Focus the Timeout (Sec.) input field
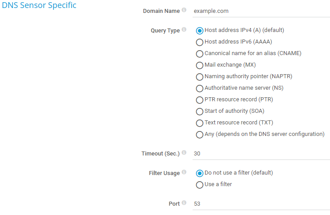The image size is (330, 215). pos(261,154)
